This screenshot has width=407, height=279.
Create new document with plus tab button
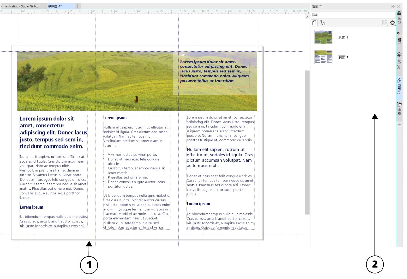(x=77, y=6)
